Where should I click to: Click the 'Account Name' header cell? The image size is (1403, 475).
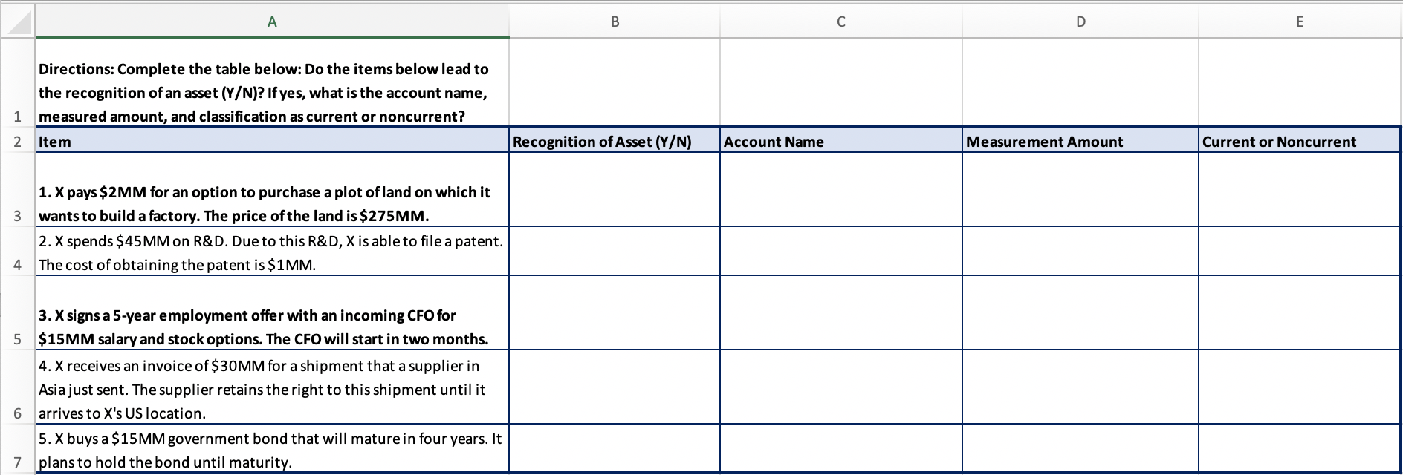point(840,140)
